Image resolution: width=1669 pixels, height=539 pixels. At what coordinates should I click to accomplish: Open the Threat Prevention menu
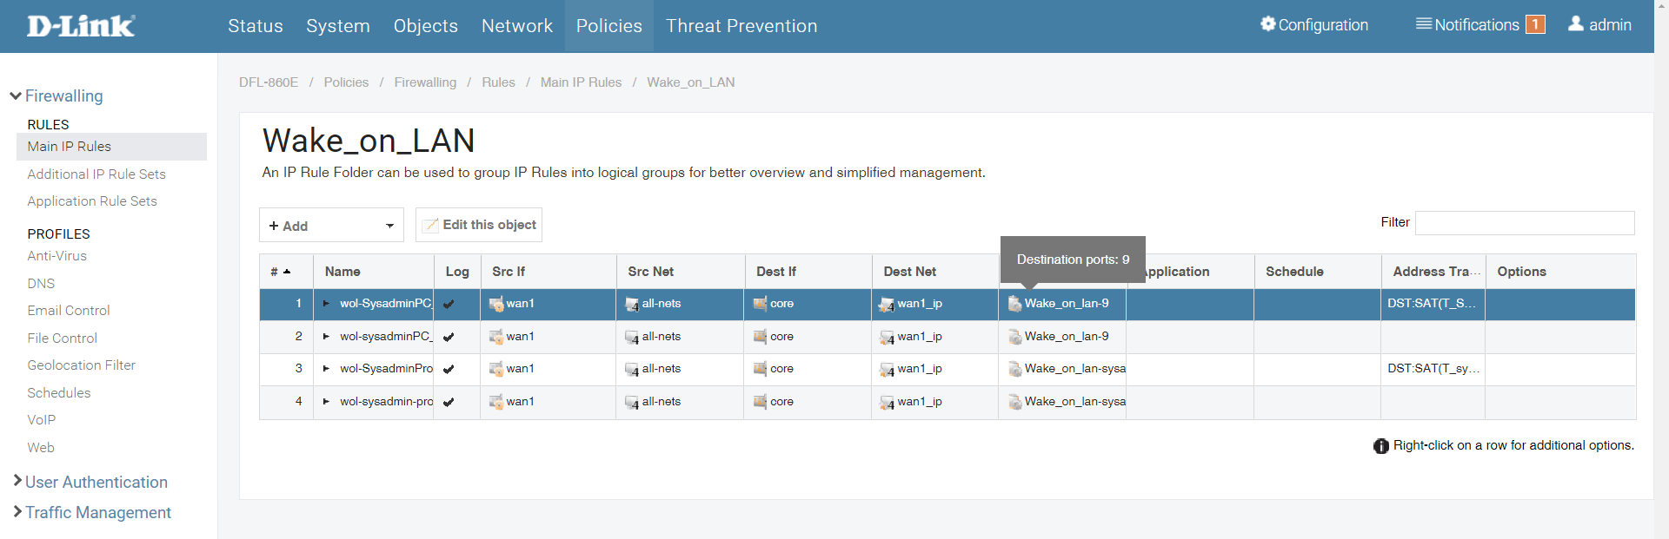tap(741, 26)
